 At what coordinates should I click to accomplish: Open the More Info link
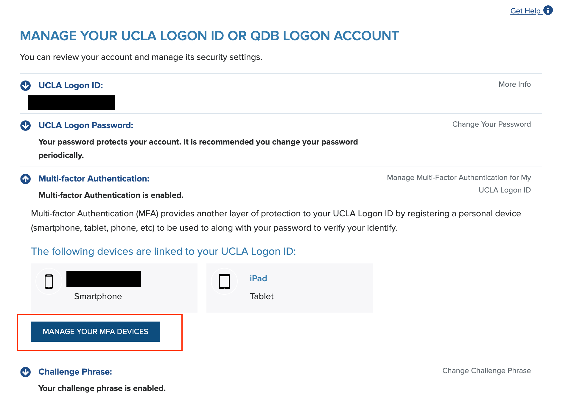(514, 84)
